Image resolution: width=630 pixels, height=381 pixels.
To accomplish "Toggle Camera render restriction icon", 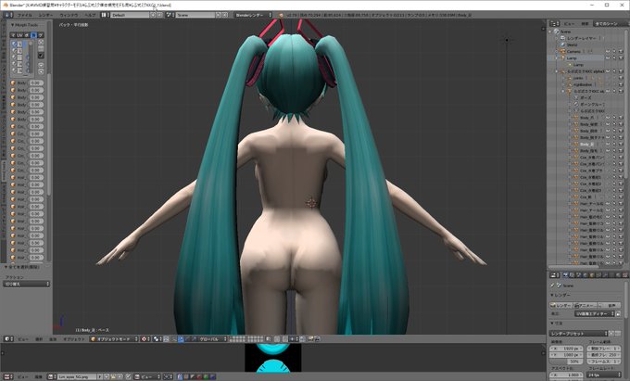I will pyautogui.click(x=621, y=51).
